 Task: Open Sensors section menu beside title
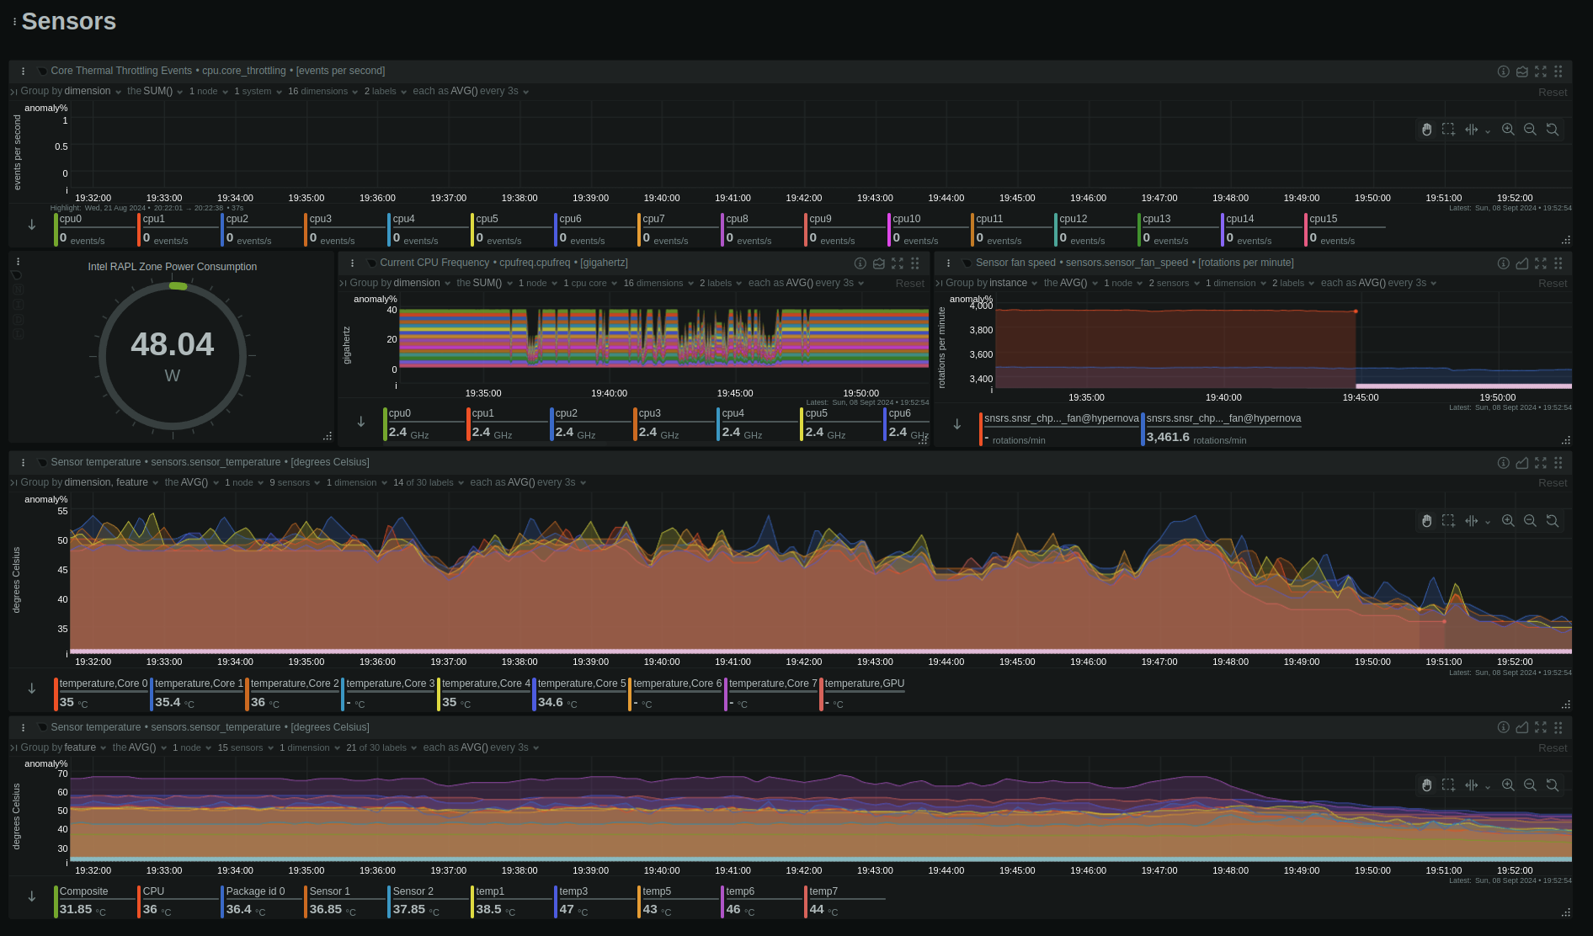[x=14, y=22]
